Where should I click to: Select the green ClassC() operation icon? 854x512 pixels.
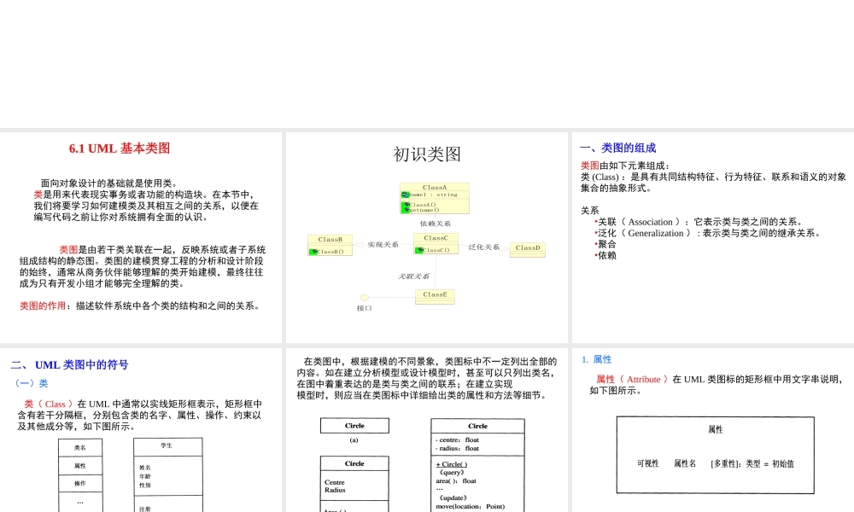[419, 249]
